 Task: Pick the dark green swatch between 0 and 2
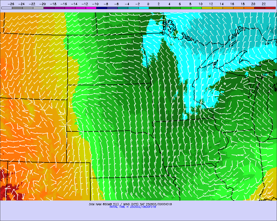click(x=154, y=8)
